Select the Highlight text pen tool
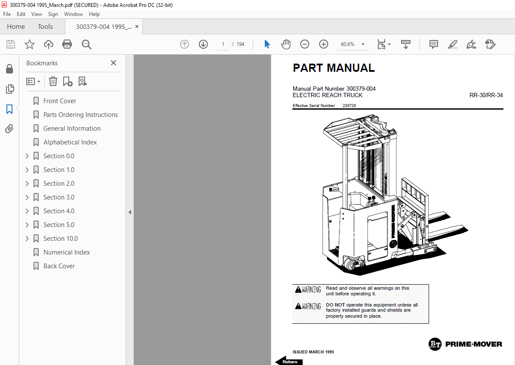This screenshot has height=365, width=515. [453, 44]
